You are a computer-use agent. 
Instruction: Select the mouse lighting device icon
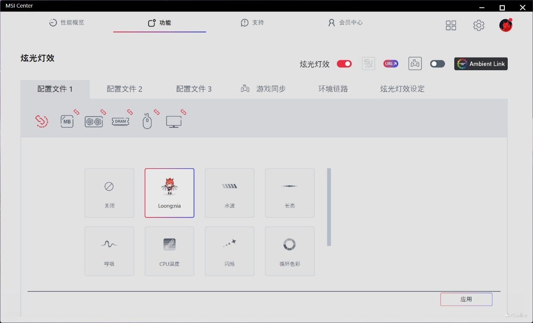click(x=147, y=121)
